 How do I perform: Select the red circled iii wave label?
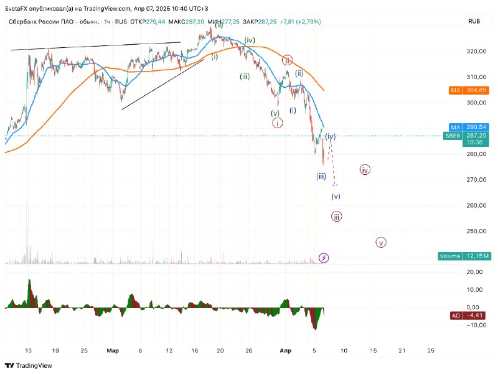337,217
